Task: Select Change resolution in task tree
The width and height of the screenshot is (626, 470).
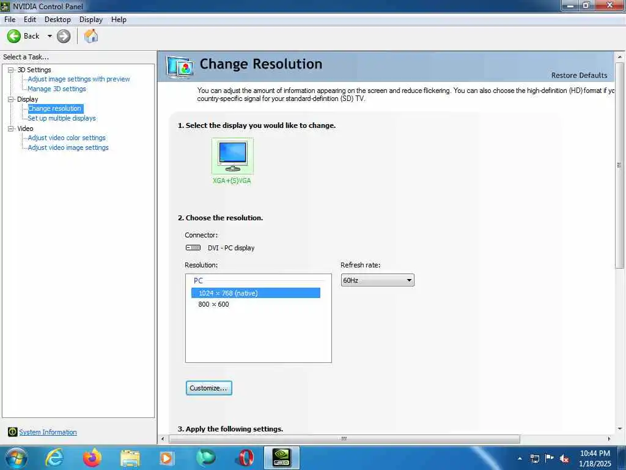Action: pos(54,108)
